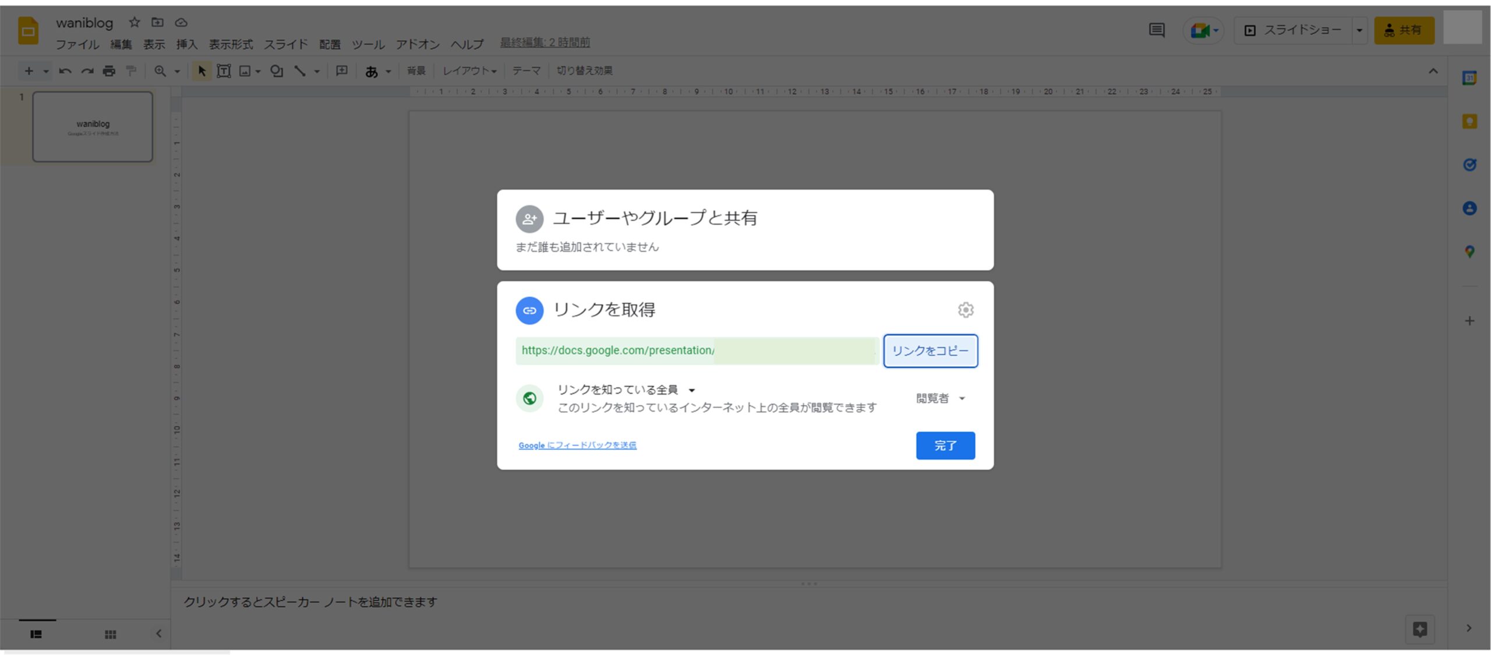Viewport: 1491px width, 655px height.
Task: Open the 閲覧者 role dropdown
Action: (x=941, y=398)
